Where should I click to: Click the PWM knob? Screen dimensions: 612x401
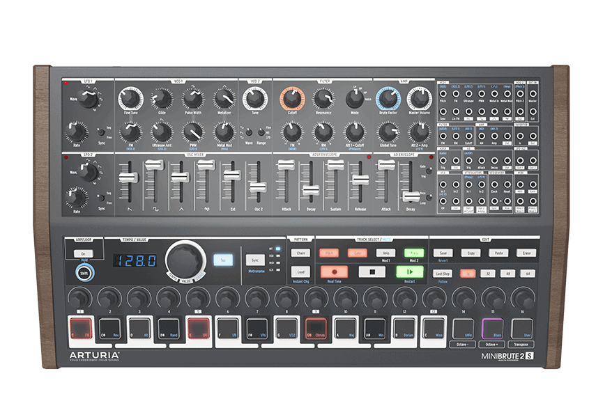click(x=193, y=132)
